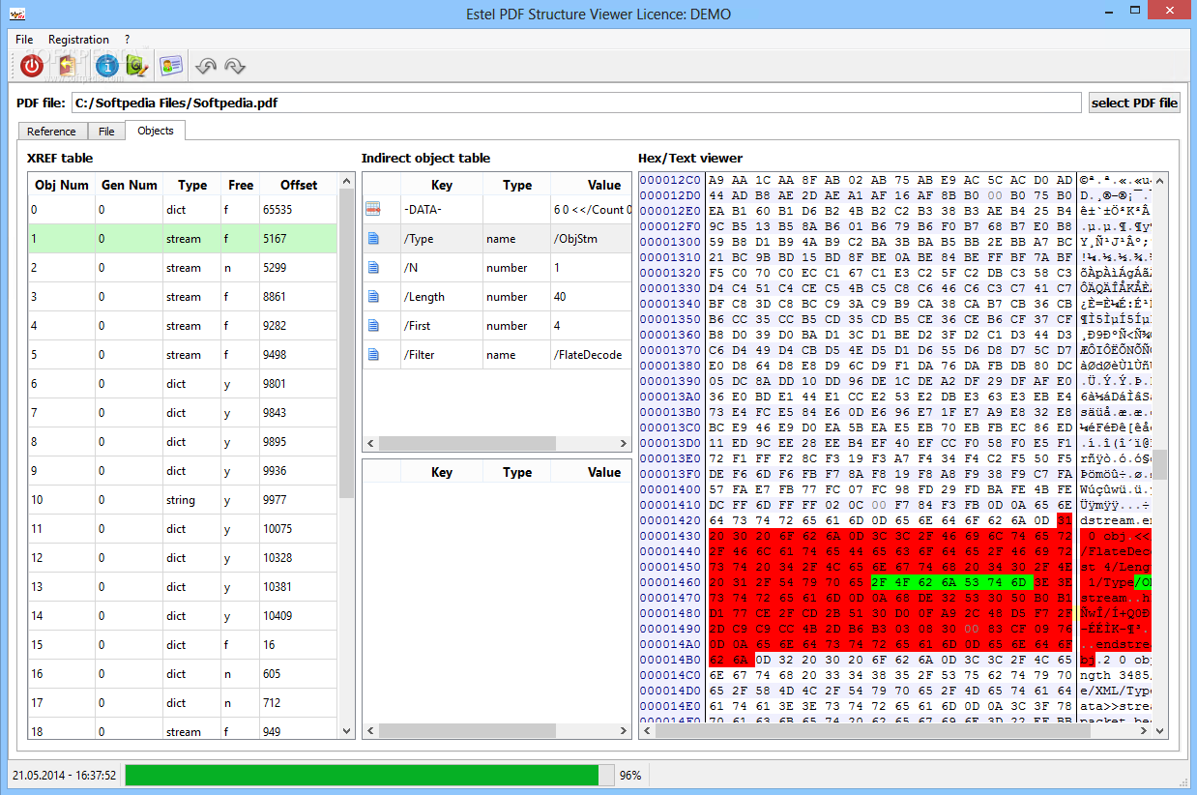Select XREF row 16 with offset 605
The width and height of the screenshot is (1197, 795).
pyautogui.click(x=183, y=674)
